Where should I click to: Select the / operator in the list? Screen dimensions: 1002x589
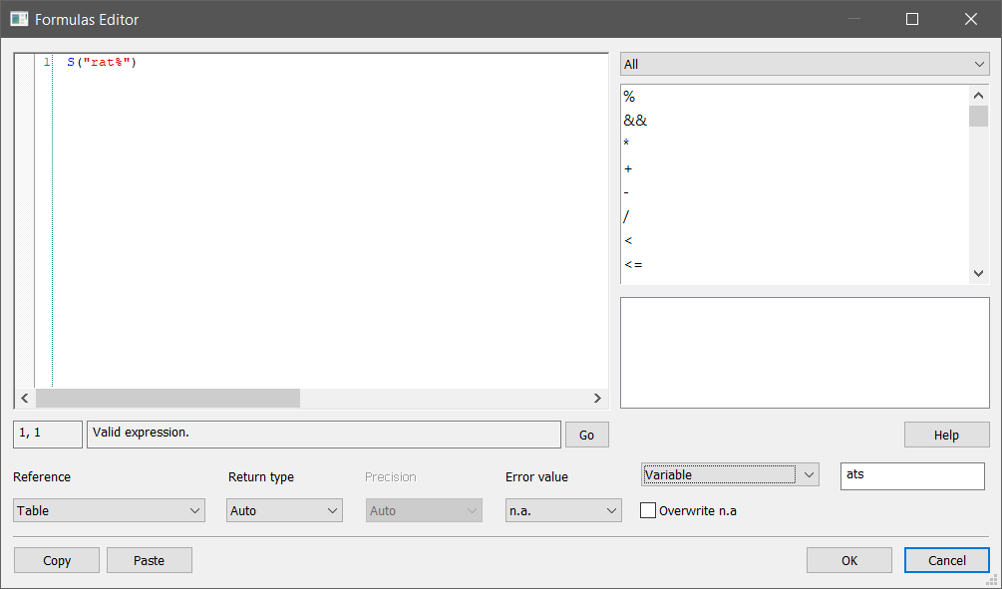(626, 216)
